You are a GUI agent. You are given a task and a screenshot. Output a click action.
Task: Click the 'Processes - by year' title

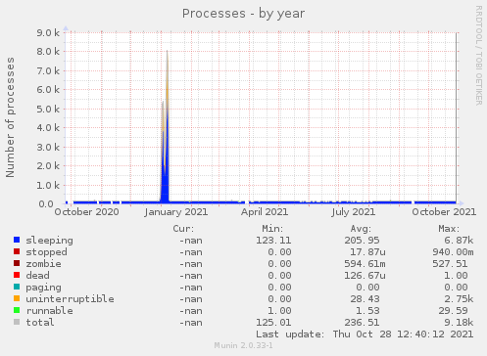[x=243, y=14]
